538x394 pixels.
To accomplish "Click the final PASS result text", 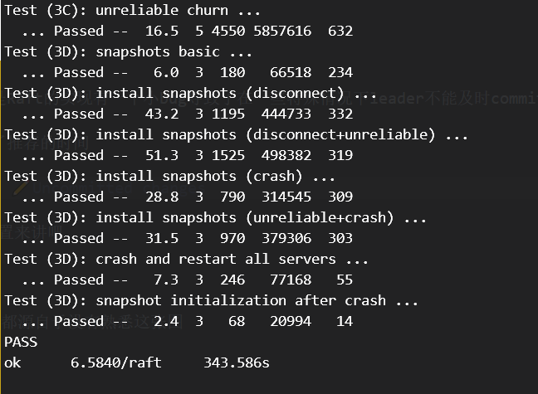I will (21, 343).
